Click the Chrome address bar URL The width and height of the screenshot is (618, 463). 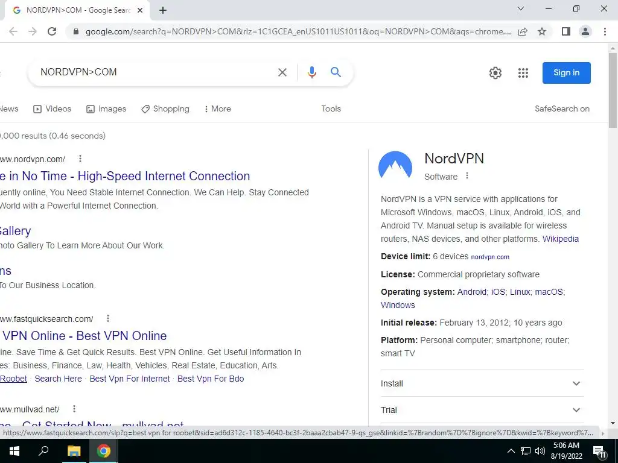[x=298, y=31]
